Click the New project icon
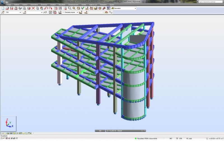 3,8
